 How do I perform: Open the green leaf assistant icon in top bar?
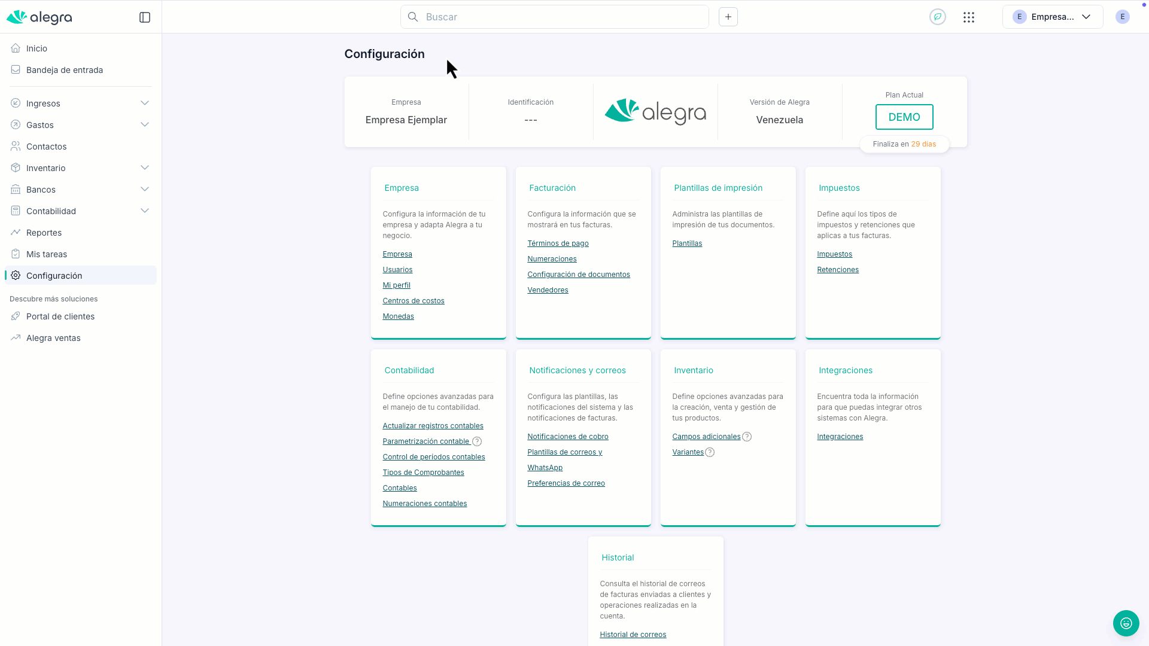938,17
